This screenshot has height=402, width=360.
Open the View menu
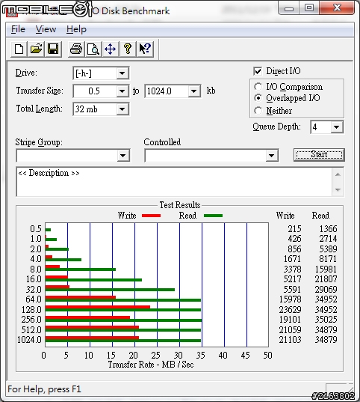pyautogui.click(x=46, y=29)
